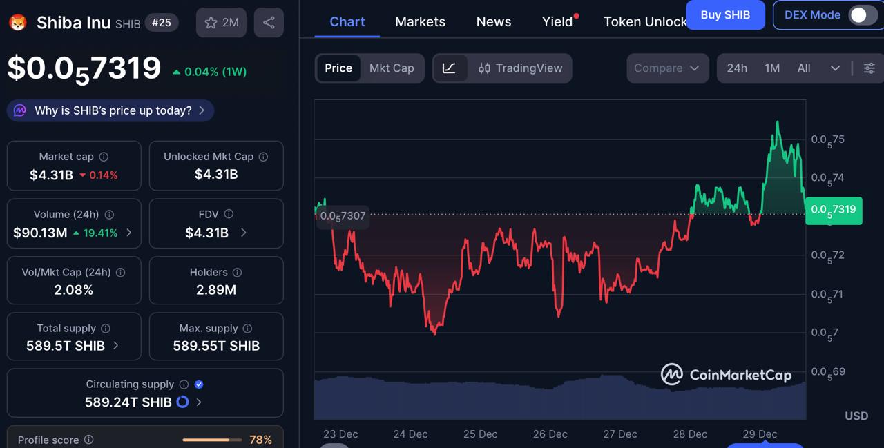The height and width of the screenshot is (448, 884).
Task: Expand the time range dropdown next to All
Action: click(x=835, y=68)
